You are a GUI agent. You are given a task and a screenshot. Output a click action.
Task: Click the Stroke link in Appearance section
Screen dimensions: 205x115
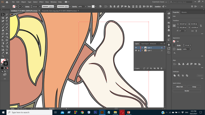point(179,45)
